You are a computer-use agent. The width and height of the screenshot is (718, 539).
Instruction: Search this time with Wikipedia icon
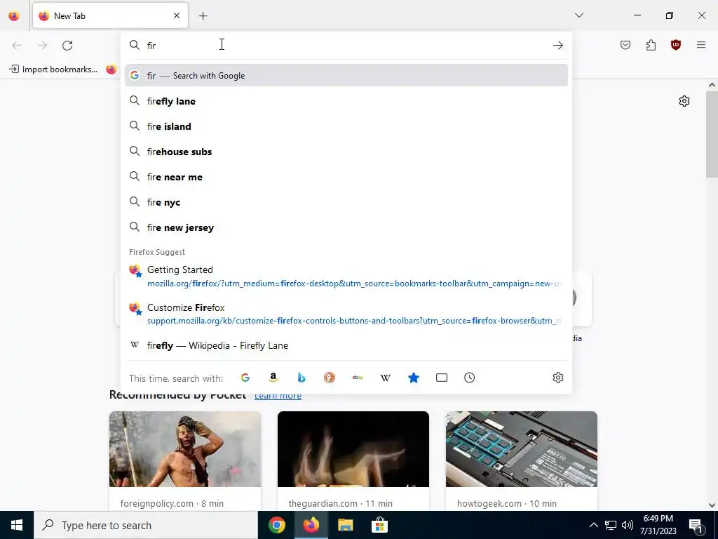click(x=386, y=378)
